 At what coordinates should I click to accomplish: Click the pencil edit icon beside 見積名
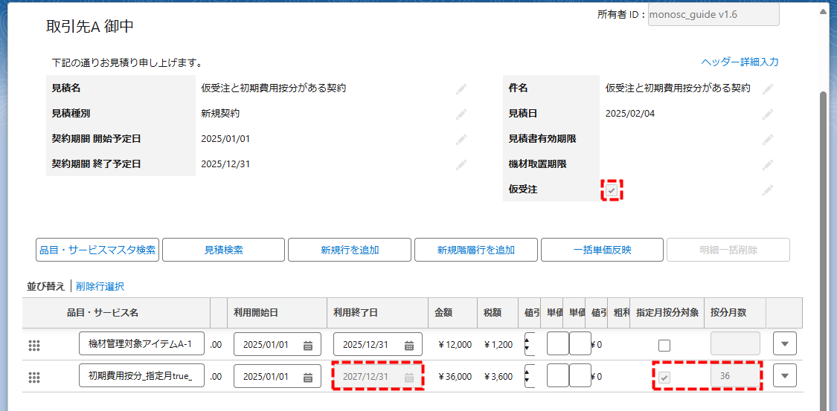point(461,88)
